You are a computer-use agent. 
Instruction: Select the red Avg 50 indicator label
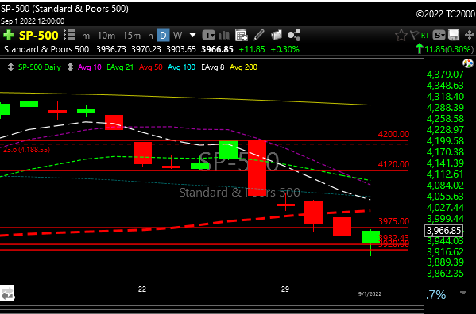150,67
